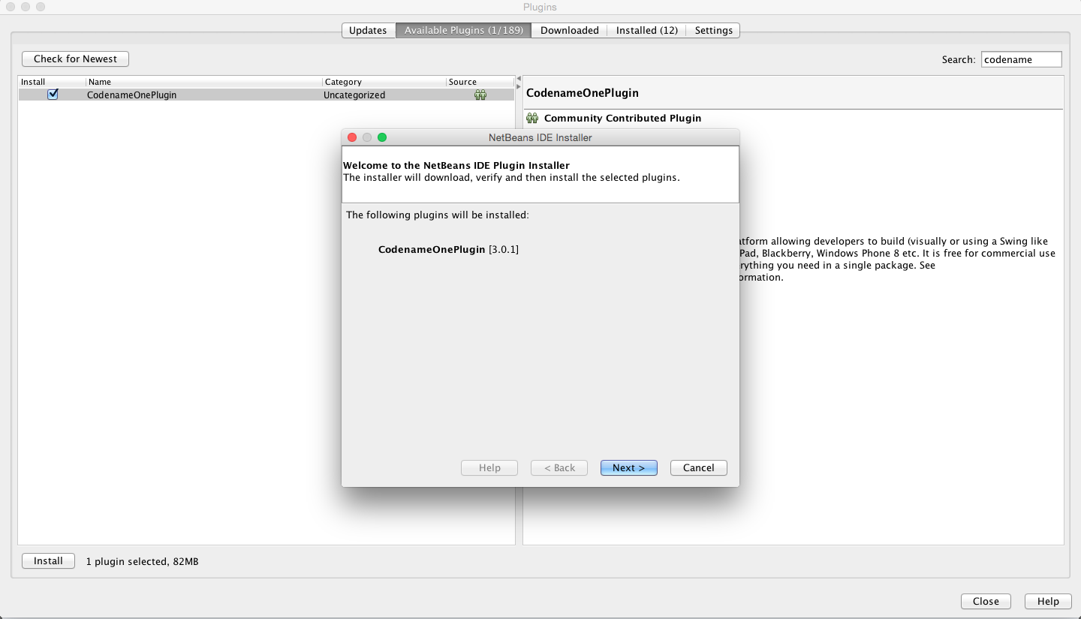
Task: Click the community source icon in CodenameOnePlugin row
Action: (x=480, y=95)
